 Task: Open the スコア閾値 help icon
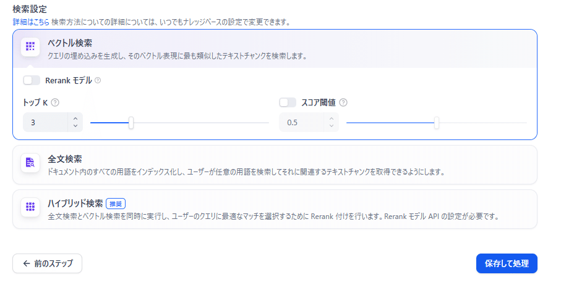click(343, 103)
